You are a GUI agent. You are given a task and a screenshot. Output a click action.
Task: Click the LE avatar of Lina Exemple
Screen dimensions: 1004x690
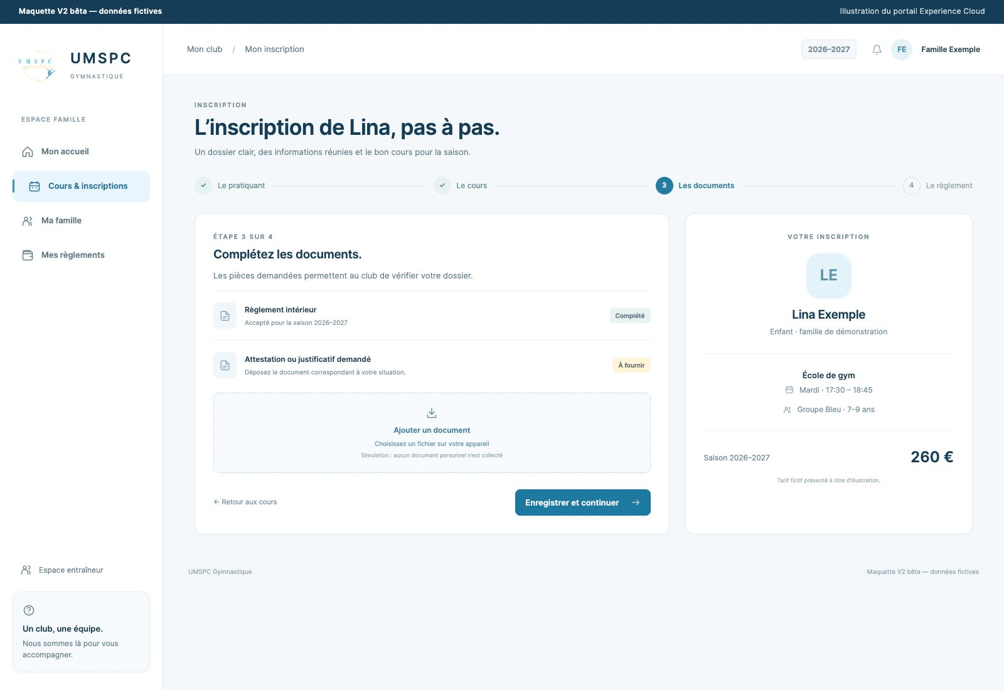click(x=829, y=276)
